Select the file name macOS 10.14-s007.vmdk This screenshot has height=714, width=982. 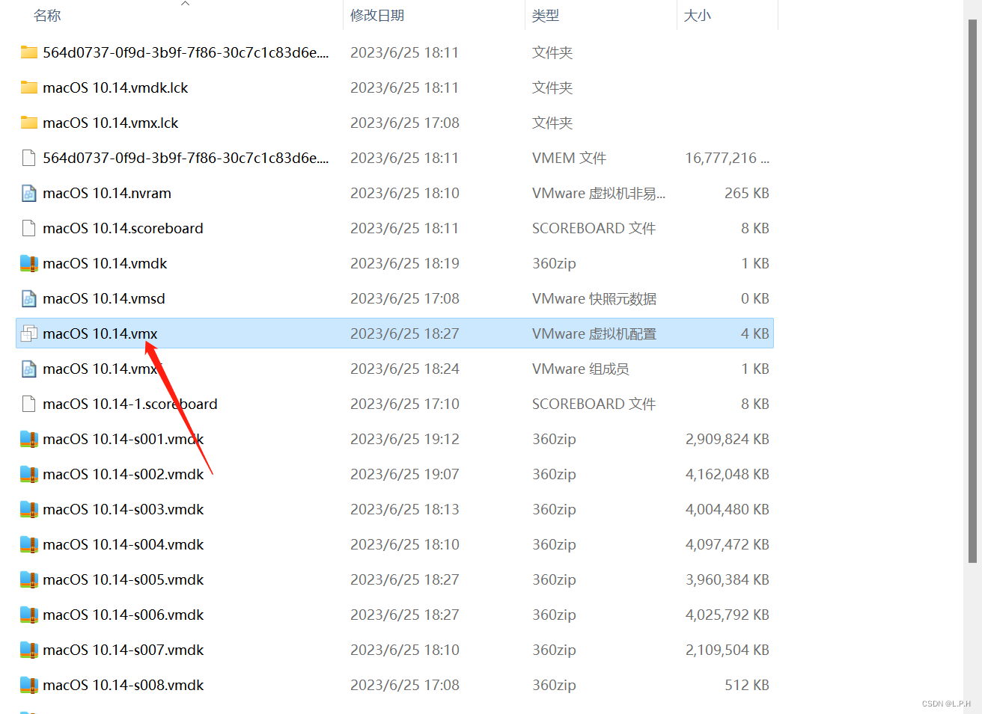point(123,650)
